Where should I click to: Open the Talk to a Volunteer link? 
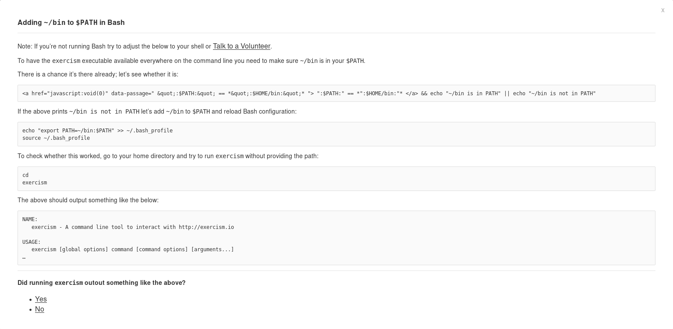coord(241,46)
